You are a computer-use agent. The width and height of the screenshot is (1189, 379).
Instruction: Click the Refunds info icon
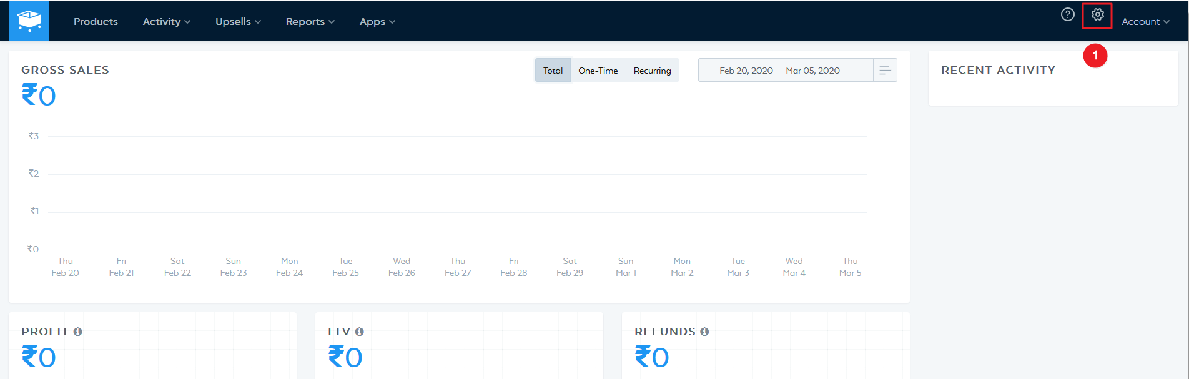tap(704, 332)
